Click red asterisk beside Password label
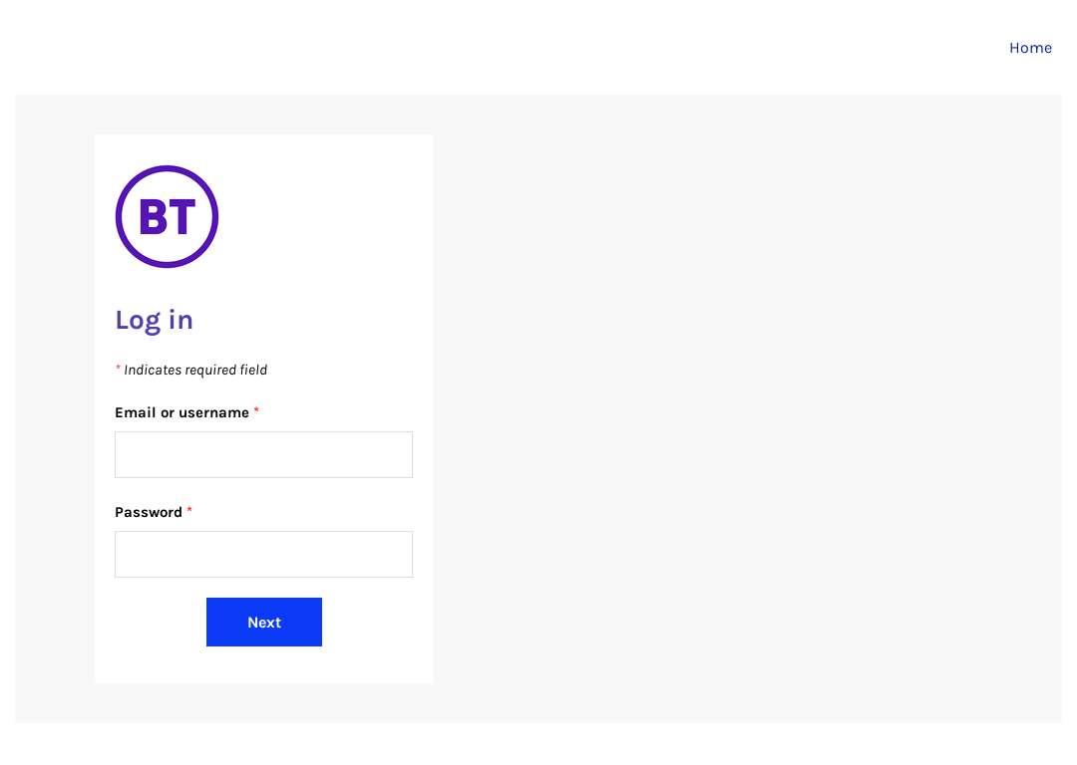Viewport: 1077px width, 765px height. [189, 510]
